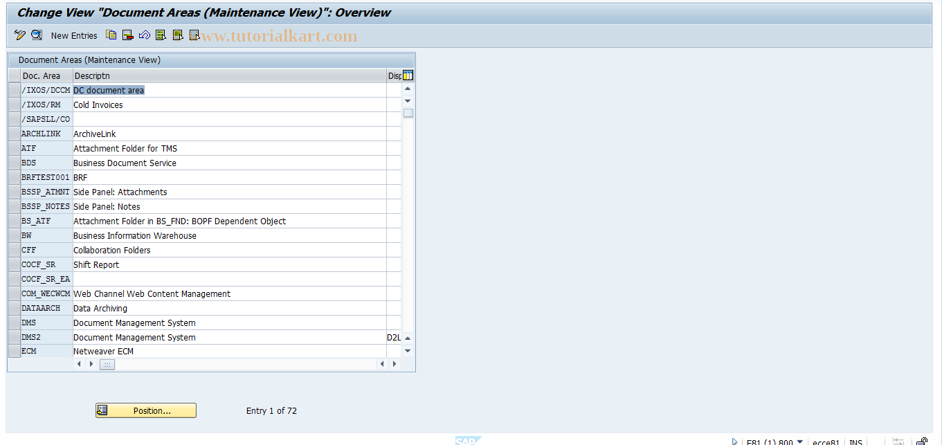
Task: Click the up arrow at top of vertical scrollbar
Action: (408, 89)
